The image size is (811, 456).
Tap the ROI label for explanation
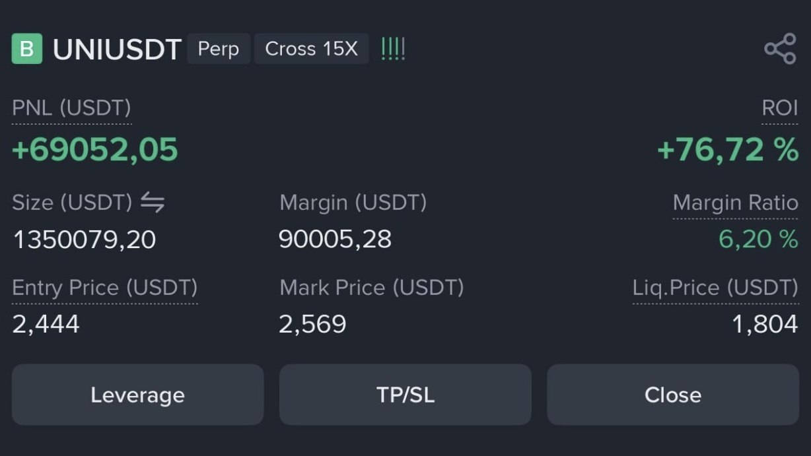click(780, 108)
